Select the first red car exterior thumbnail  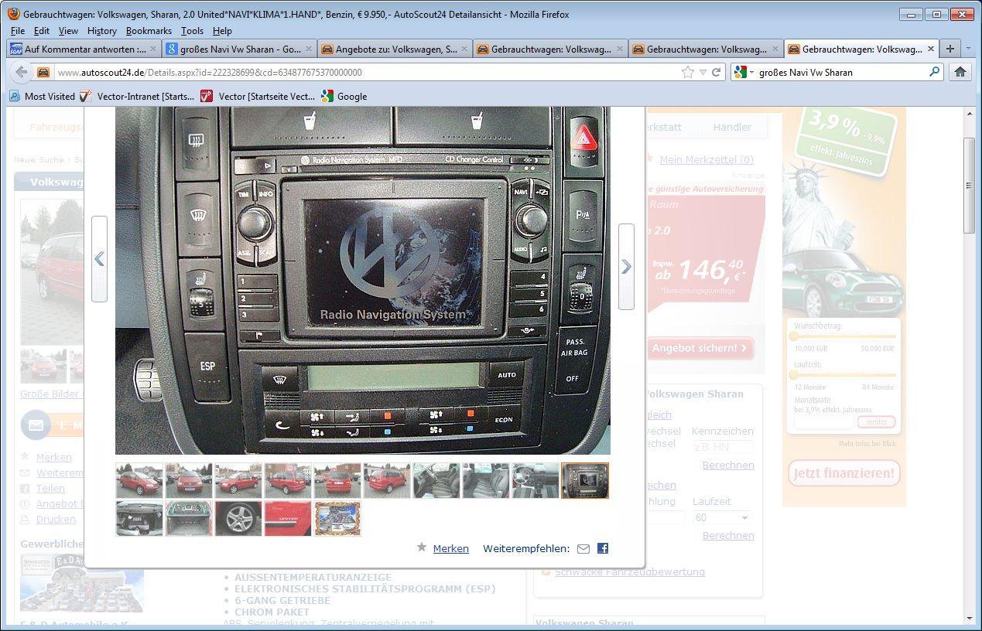[x=139, y=480]
